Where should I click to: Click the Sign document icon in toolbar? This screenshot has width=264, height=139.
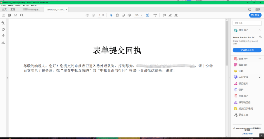(x=176, y=15)
